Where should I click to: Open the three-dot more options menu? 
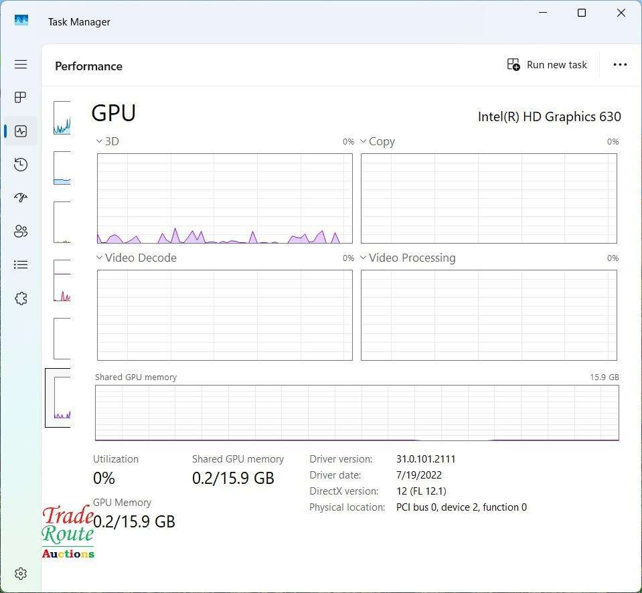[620, 65]
